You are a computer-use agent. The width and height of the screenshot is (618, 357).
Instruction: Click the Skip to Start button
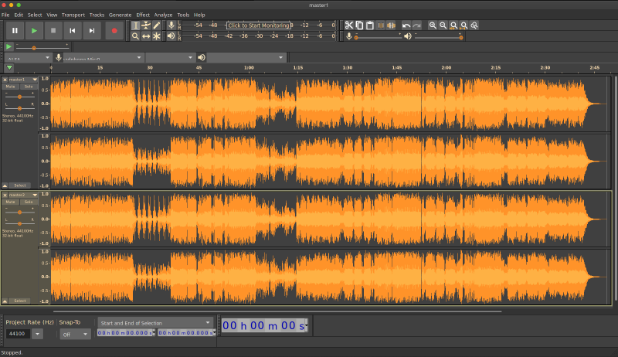(x=72, y=30)
